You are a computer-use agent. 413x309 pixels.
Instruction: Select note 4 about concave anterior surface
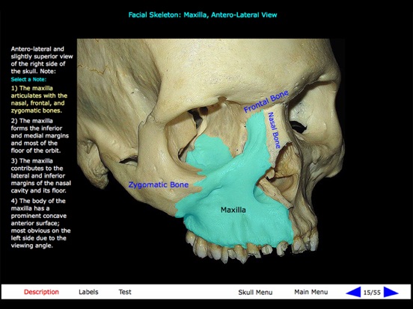(41, 223)
